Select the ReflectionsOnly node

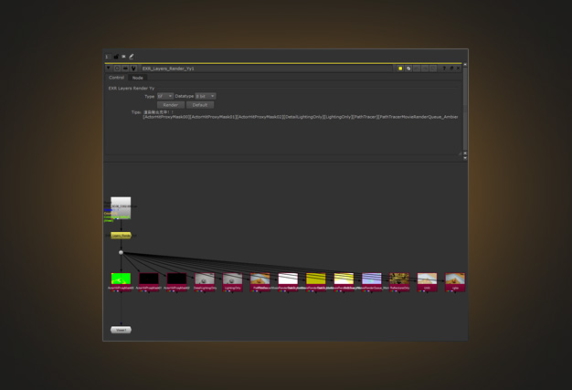[399, 282]
